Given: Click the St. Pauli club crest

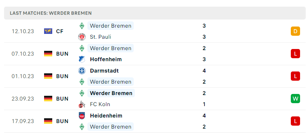Looking at the screenshot, I should pos(82,37).
